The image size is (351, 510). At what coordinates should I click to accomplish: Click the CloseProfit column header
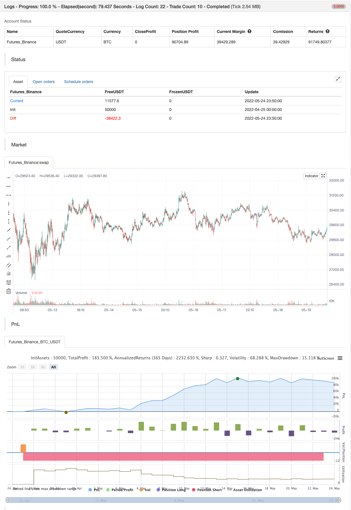145,32
